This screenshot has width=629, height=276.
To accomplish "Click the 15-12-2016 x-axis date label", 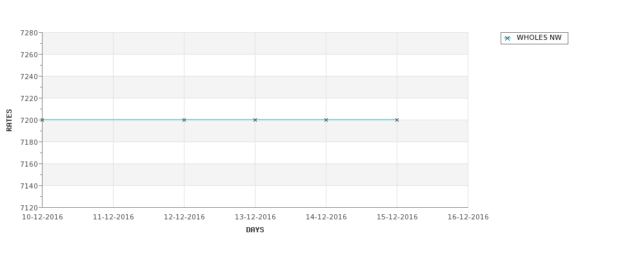I will (x=397, y=217).
